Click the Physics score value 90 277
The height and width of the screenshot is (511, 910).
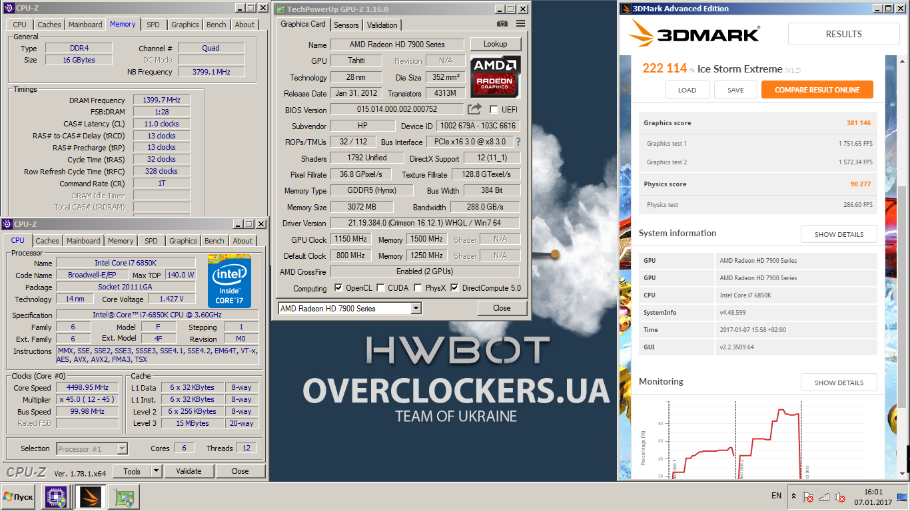[861, 184]
